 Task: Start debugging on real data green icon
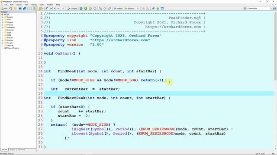pyautogui.click(x=86, y=9)
